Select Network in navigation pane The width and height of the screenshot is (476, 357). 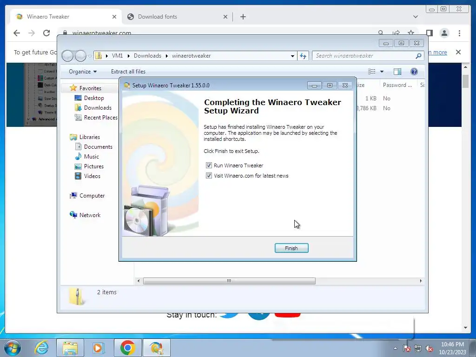(x=90, y=215)
